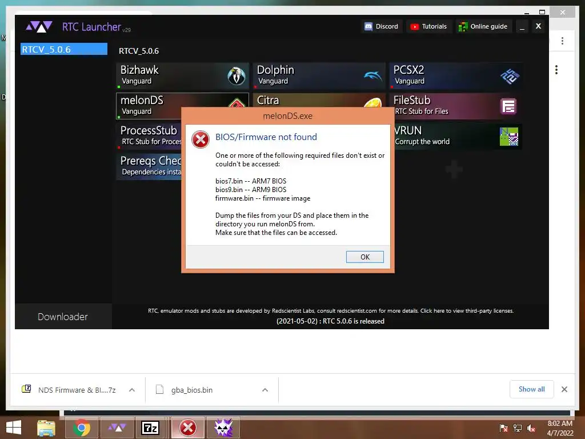Open the Discord link button
This screenshot has width=585, height=439.
382,26
